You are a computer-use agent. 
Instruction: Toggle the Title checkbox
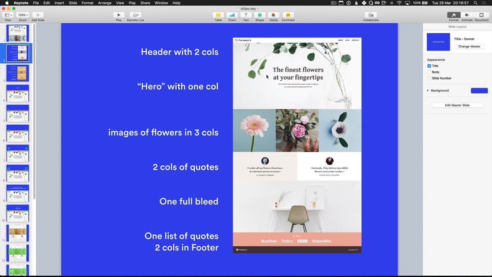click(429, 66)
